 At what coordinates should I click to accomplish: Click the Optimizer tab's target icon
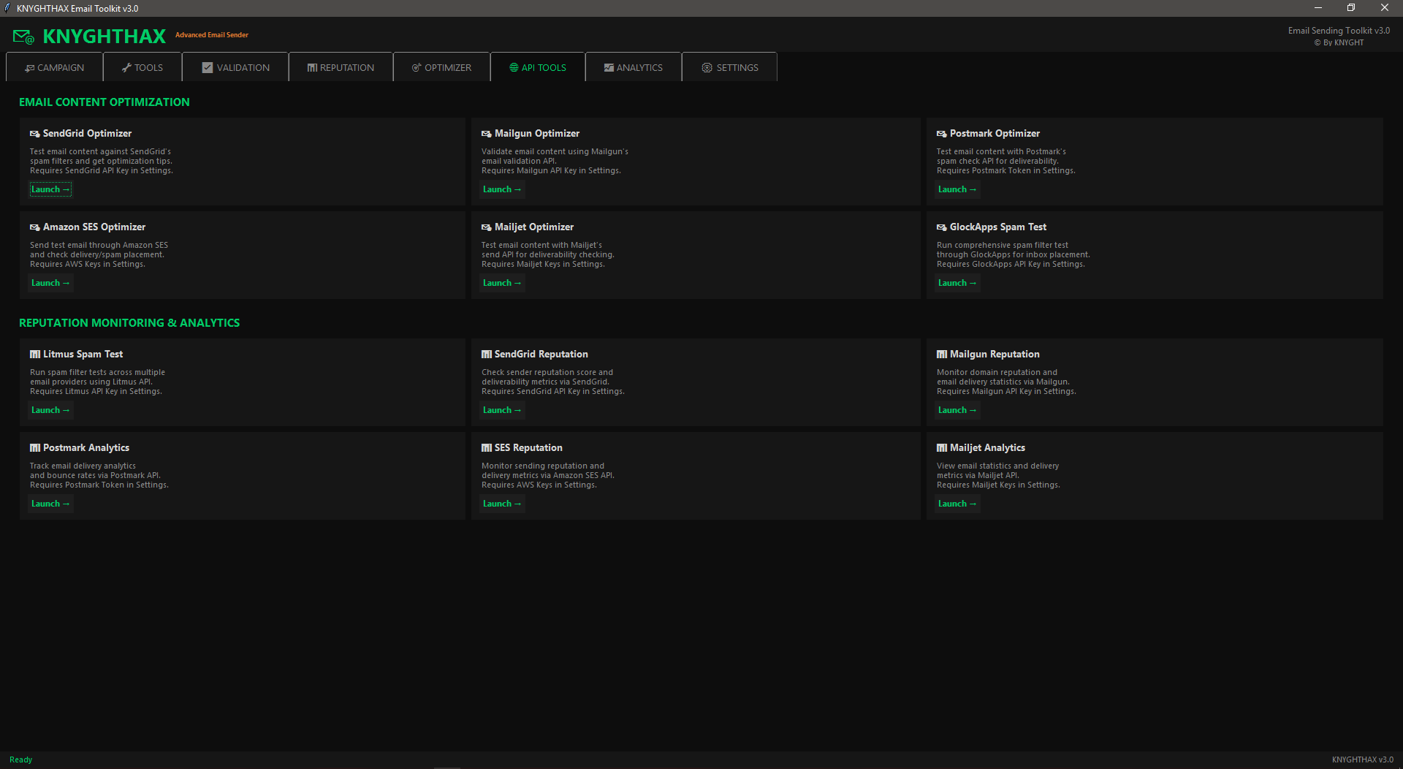tap(417, 68)
